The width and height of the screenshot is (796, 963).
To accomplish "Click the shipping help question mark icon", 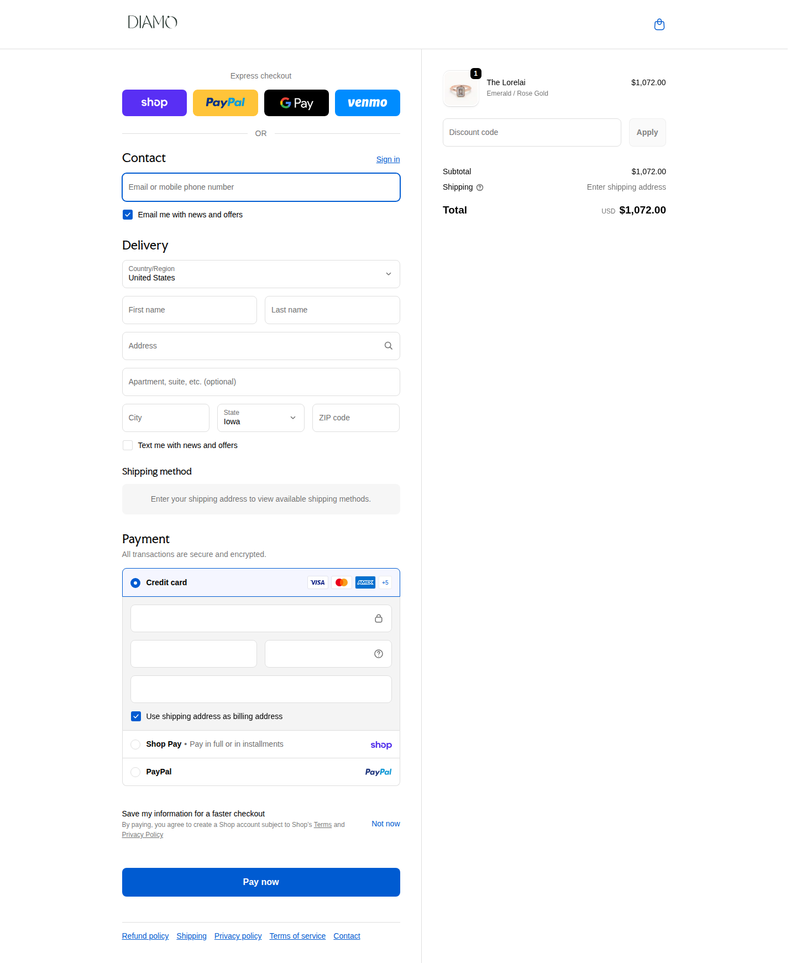I will tap(480, 188).
